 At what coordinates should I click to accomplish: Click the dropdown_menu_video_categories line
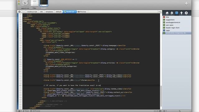pyautogui.click(x=60, y=53)
